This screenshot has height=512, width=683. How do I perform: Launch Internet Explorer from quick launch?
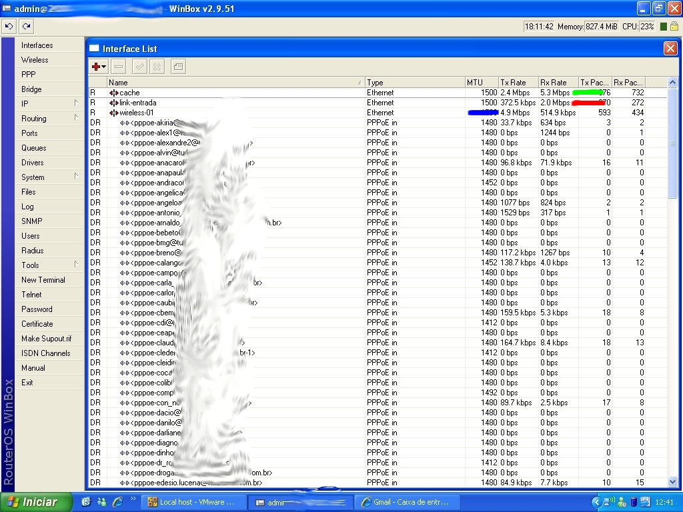[x=117, y=502]
